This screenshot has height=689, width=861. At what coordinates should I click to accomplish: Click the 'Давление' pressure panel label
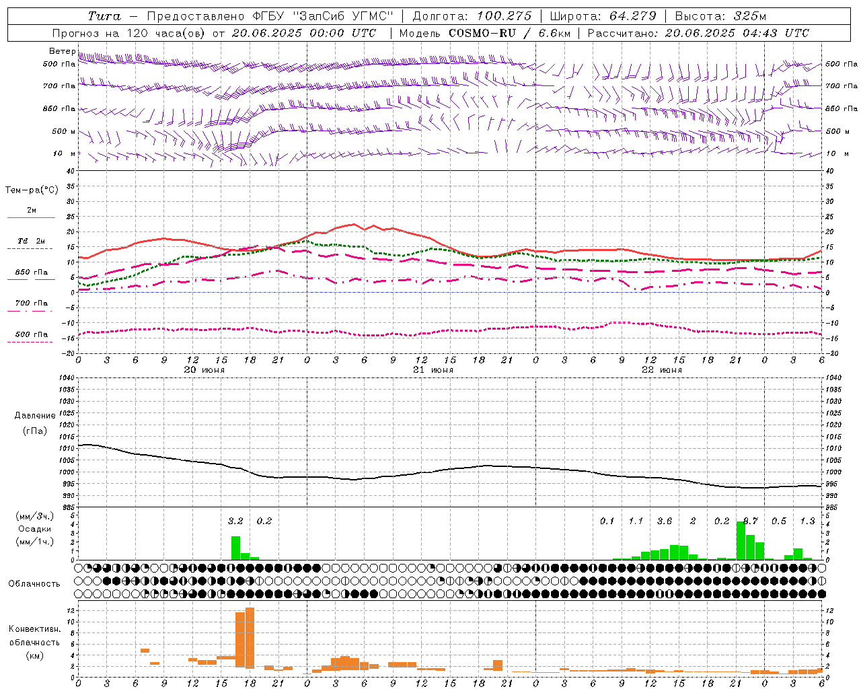[x=35, y=416]
